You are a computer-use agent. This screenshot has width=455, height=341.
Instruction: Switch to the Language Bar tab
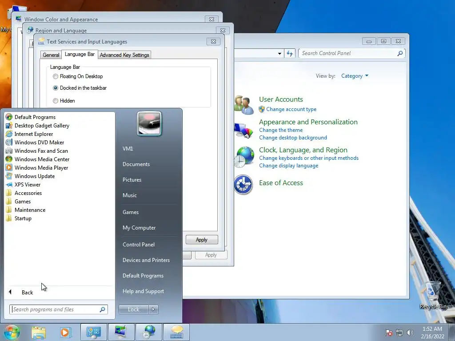(80, 54)
